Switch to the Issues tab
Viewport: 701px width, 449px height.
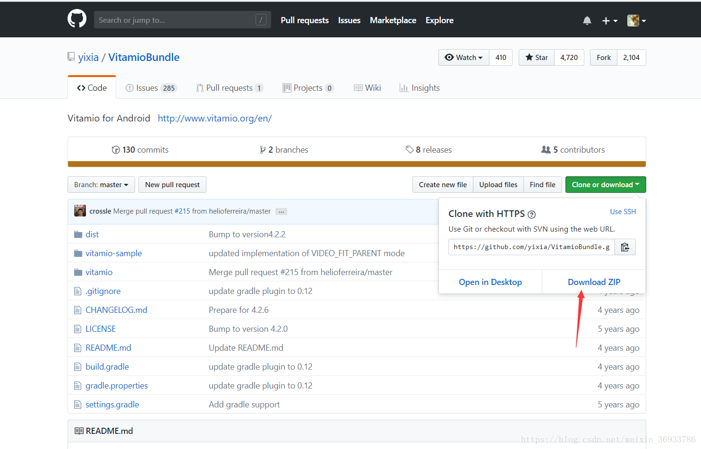(151, 88)
